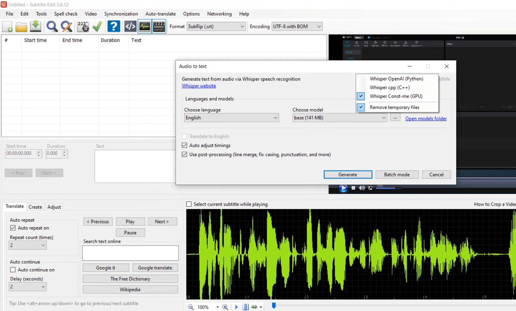
Task: Click the New subtitle file icon
Action: tap(8, 27)
